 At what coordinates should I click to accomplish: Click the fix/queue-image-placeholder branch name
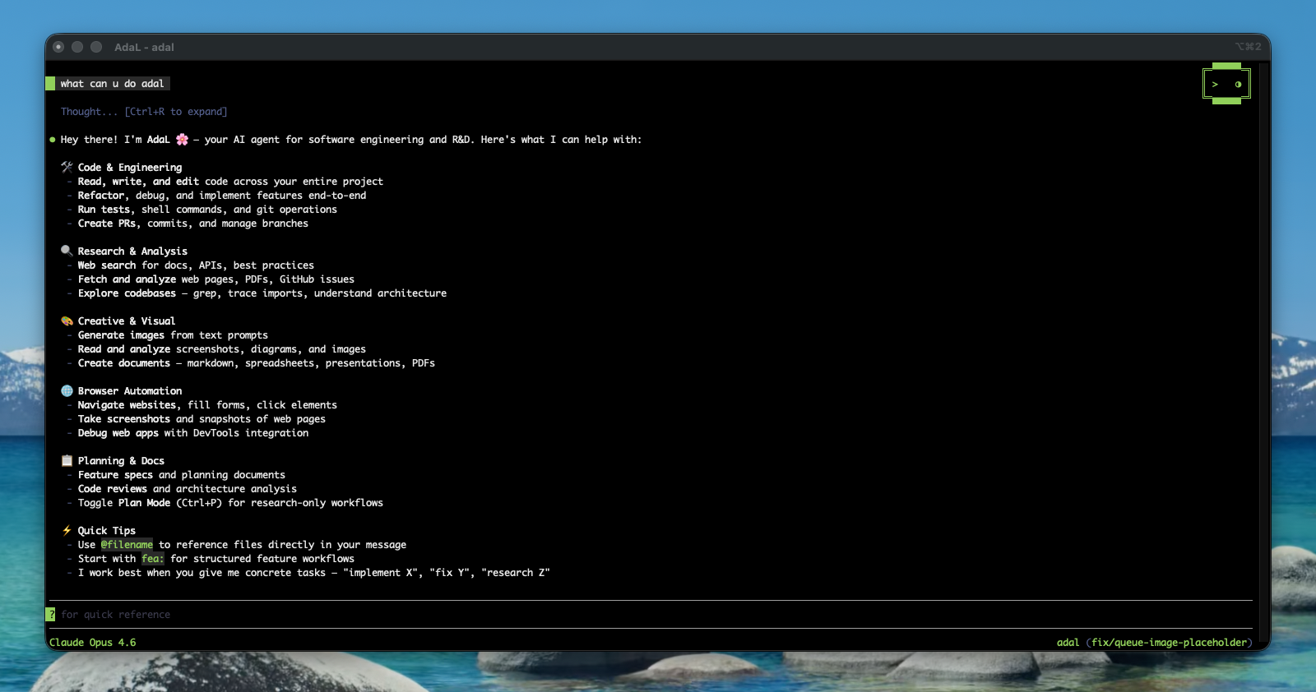[x=1169, y=642]
